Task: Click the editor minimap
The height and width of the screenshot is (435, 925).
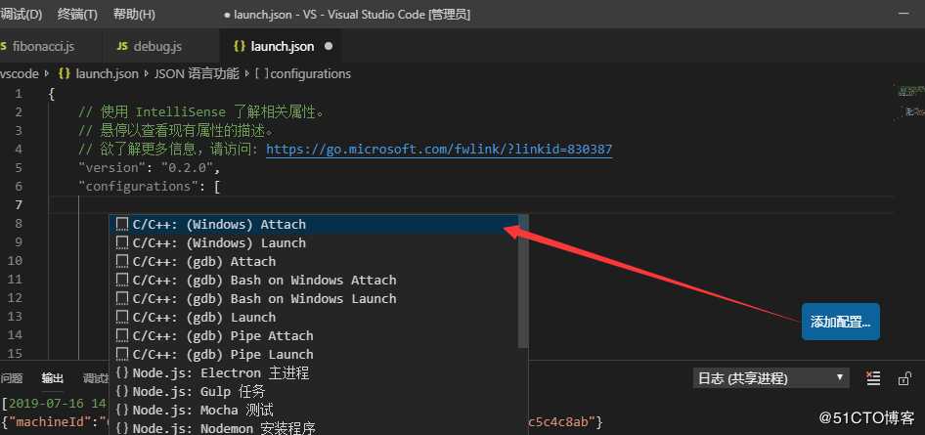Action: pos(908,102)
